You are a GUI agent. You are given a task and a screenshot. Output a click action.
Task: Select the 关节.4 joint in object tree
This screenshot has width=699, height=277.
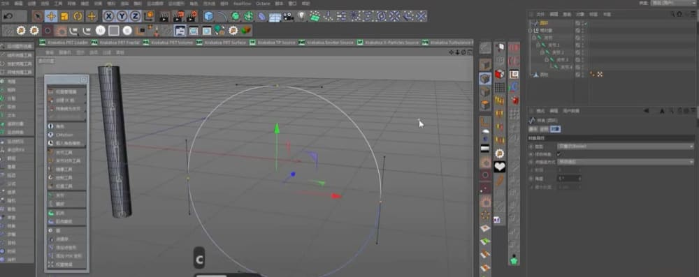click(566, 67)
